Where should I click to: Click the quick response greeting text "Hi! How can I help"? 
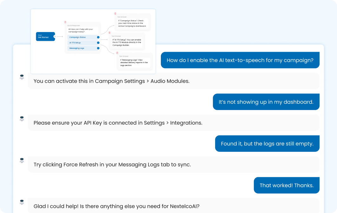point(81,30)
